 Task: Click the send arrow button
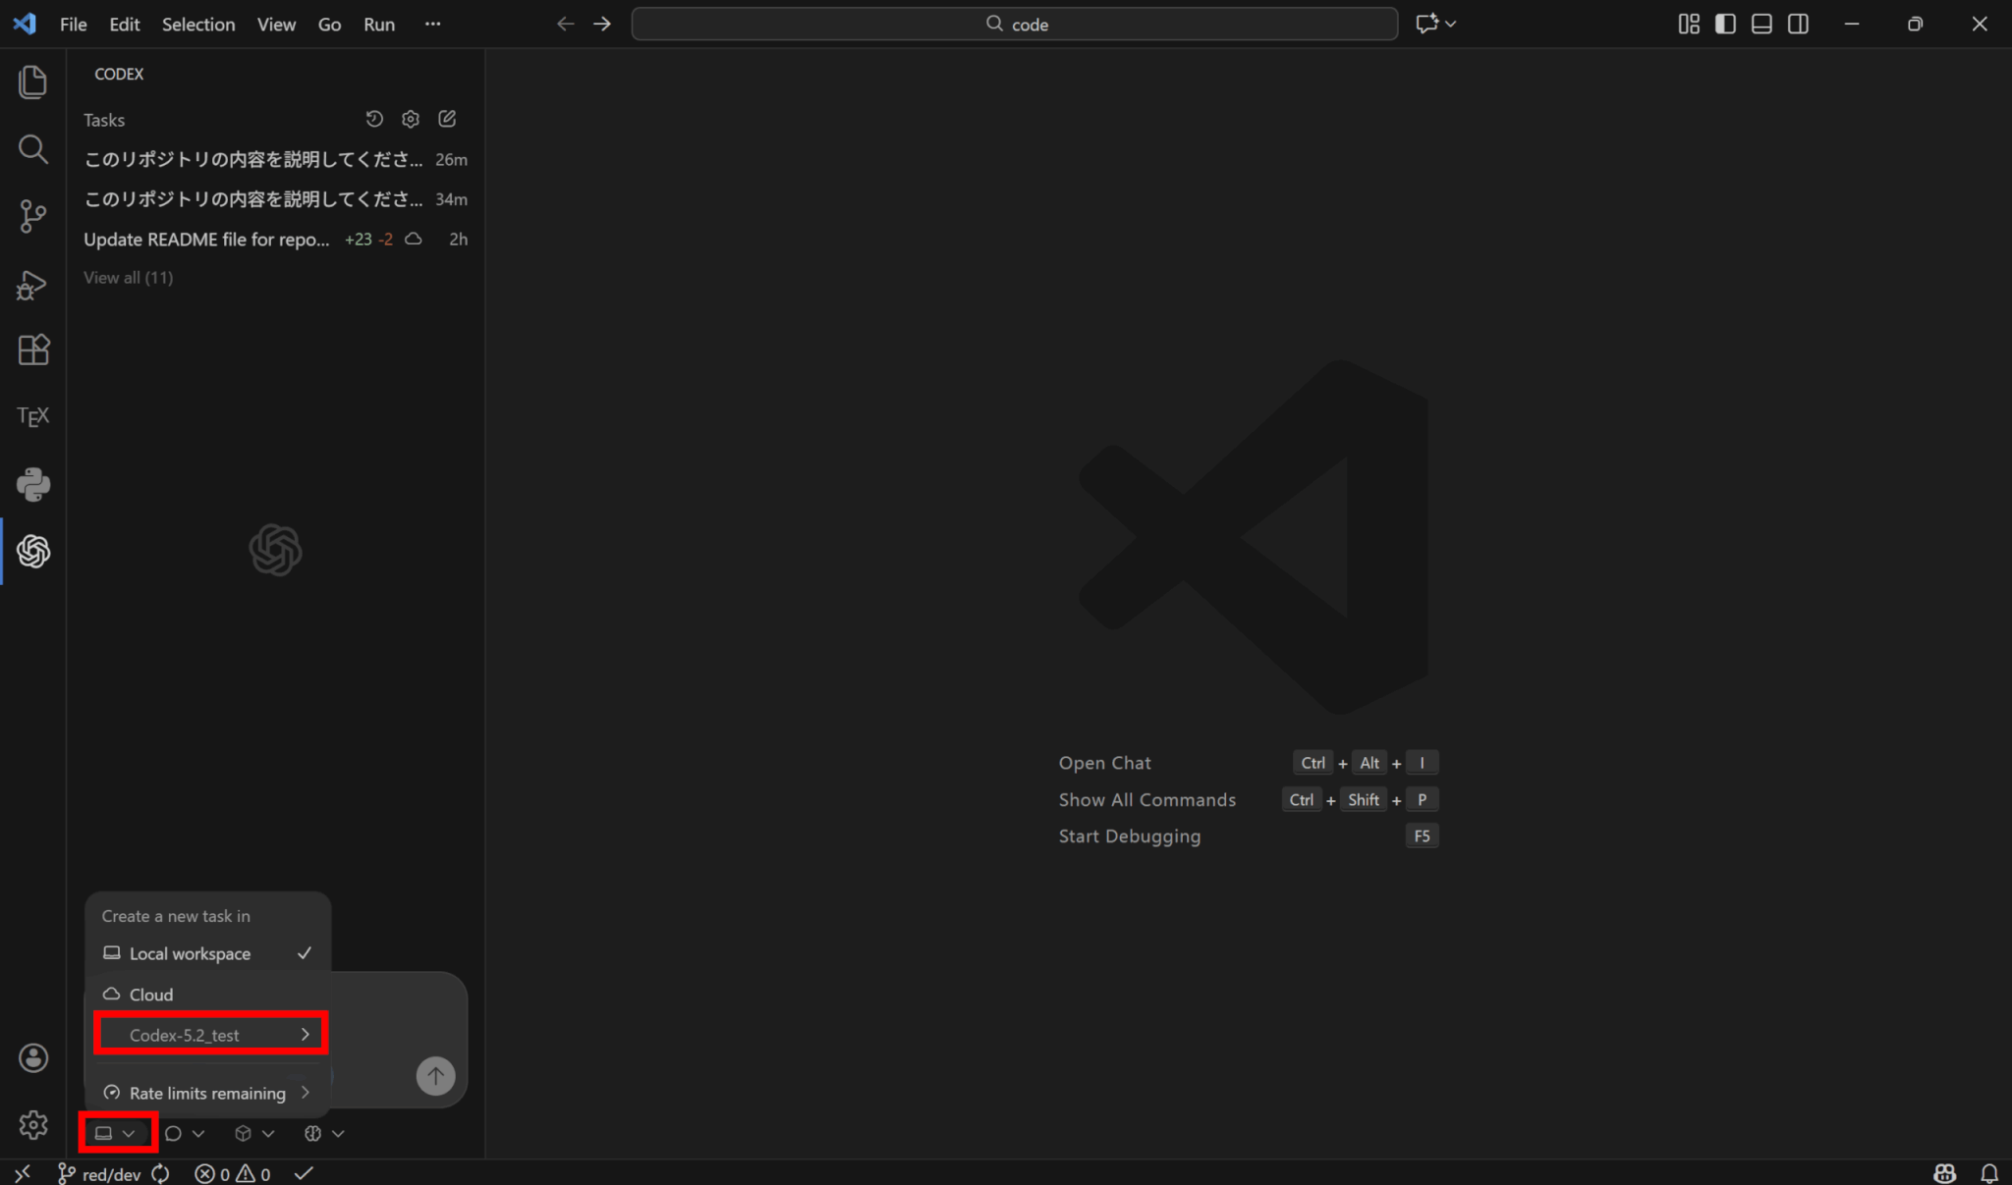435,1075
